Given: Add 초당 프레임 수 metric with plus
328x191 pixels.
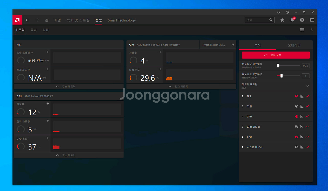Looking at the screenshot, I should (48, 52).
